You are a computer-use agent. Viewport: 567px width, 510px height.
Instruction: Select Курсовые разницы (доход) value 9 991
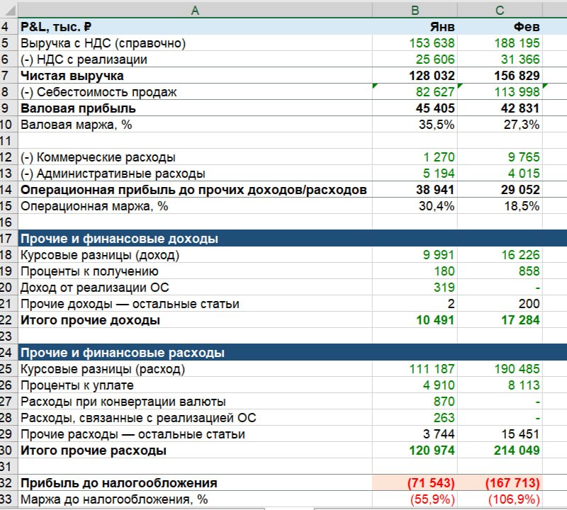click(415, 255)
